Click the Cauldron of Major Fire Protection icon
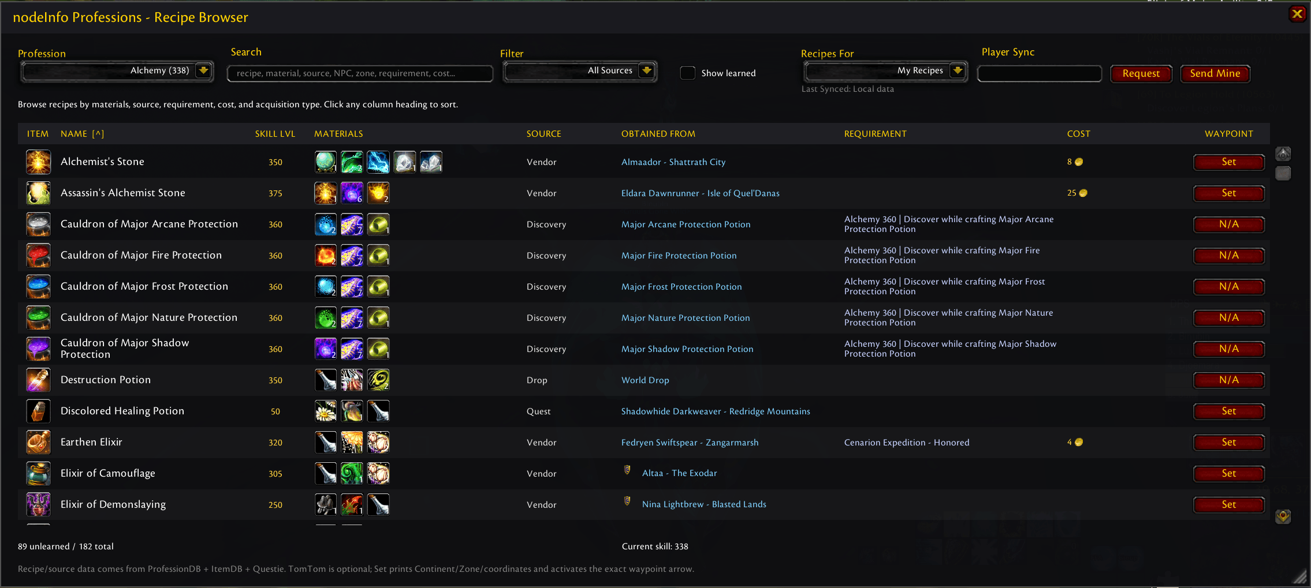Viewport: 1311px width, 588px height. click(x=39, y=256)
